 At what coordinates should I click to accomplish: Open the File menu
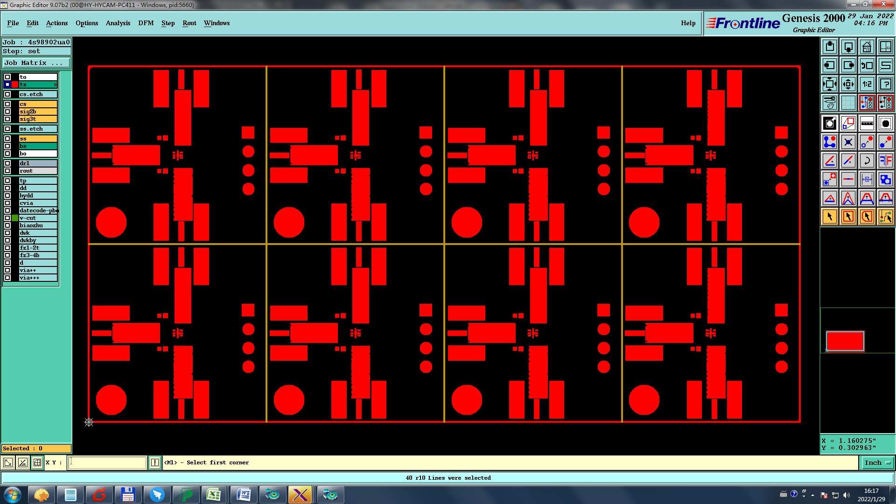coord(13,23)
